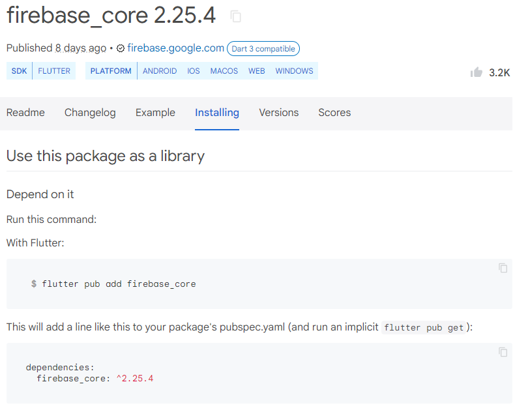Open the Example tab

(x=155, y=113)
